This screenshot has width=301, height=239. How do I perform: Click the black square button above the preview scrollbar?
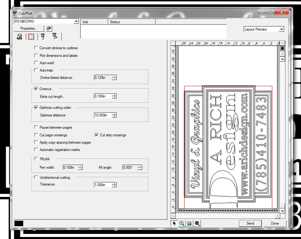click(283, 49)
